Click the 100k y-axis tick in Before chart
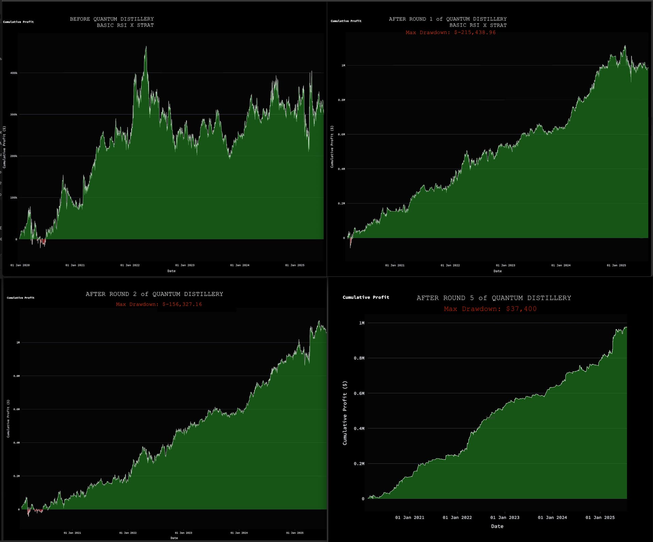This screenshot has height=542, width=653. (14, 198)
